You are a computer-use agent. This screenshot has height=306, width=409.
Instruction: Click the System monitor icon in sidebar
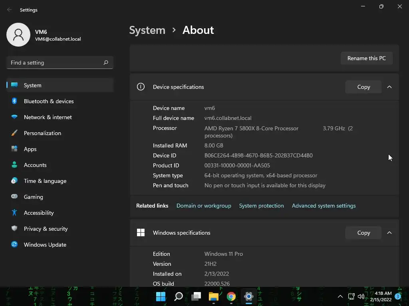(x=14, y=85)
